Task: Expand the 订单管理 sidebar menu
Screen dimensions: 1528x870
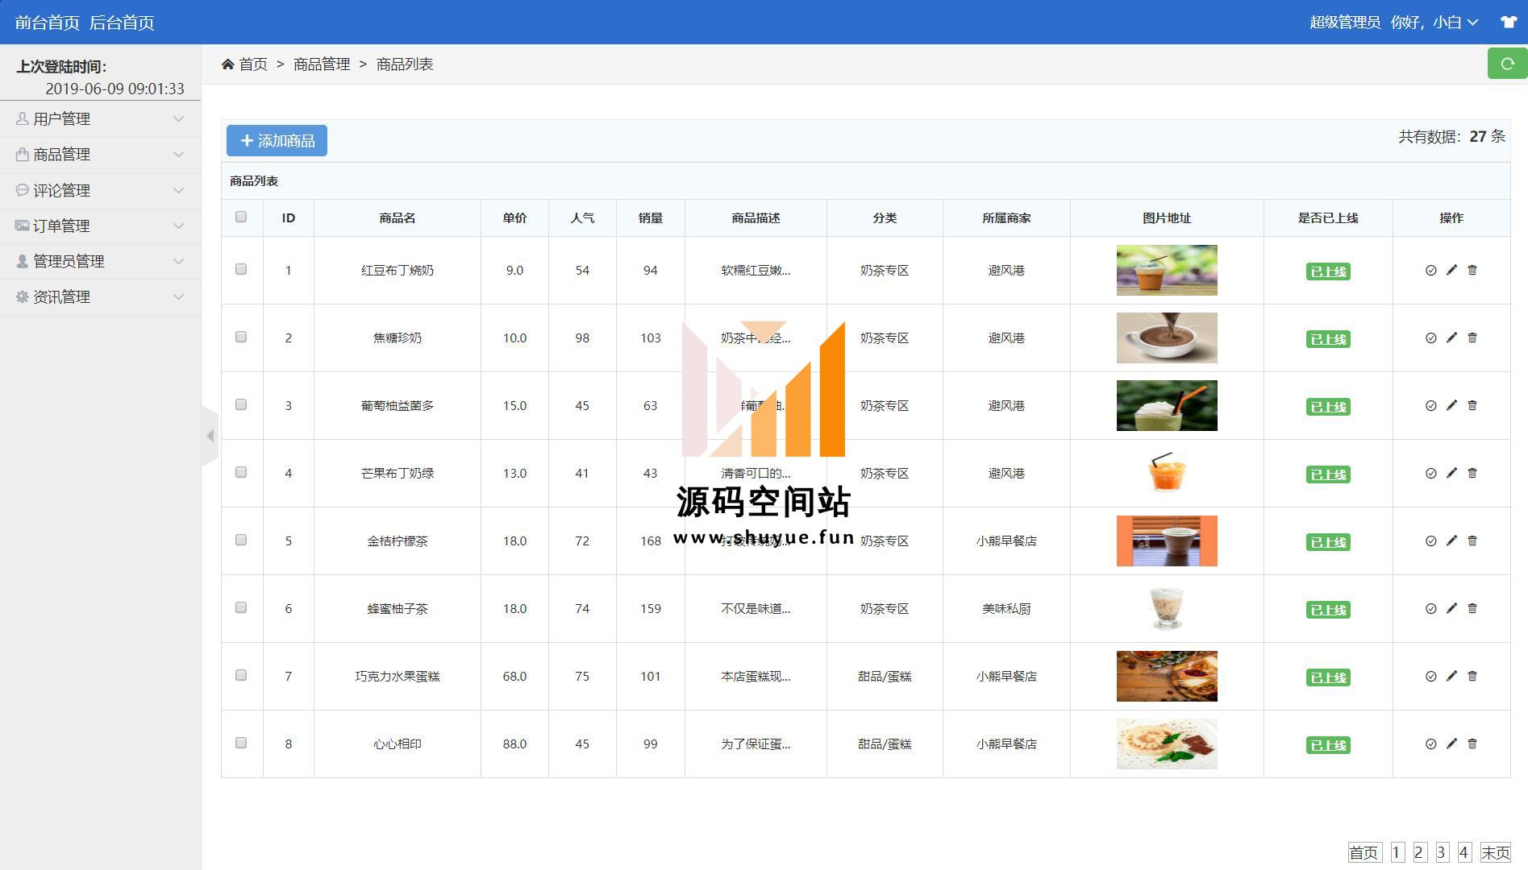Action: [x=100, y=226]
